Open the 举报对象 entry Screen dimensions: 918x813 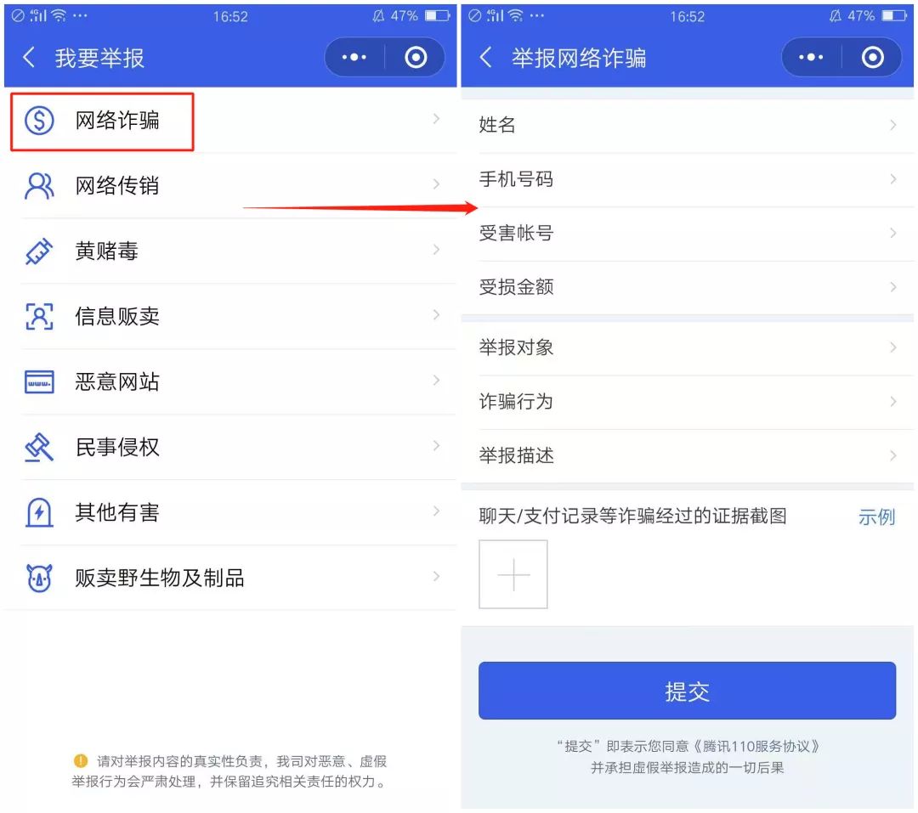[x=688, y=347]
